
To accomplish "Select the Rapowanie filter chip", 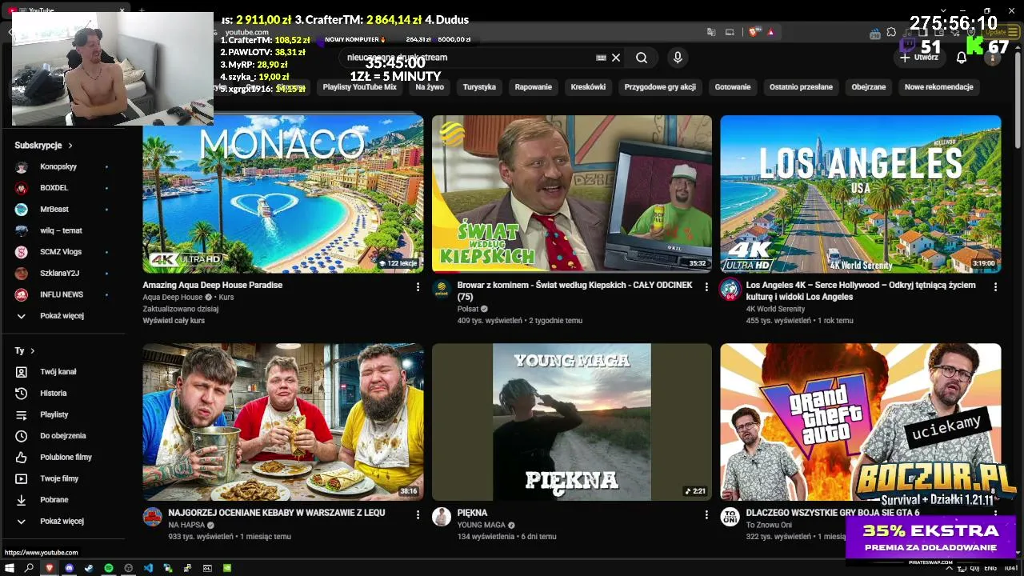I will pos(534,87).
